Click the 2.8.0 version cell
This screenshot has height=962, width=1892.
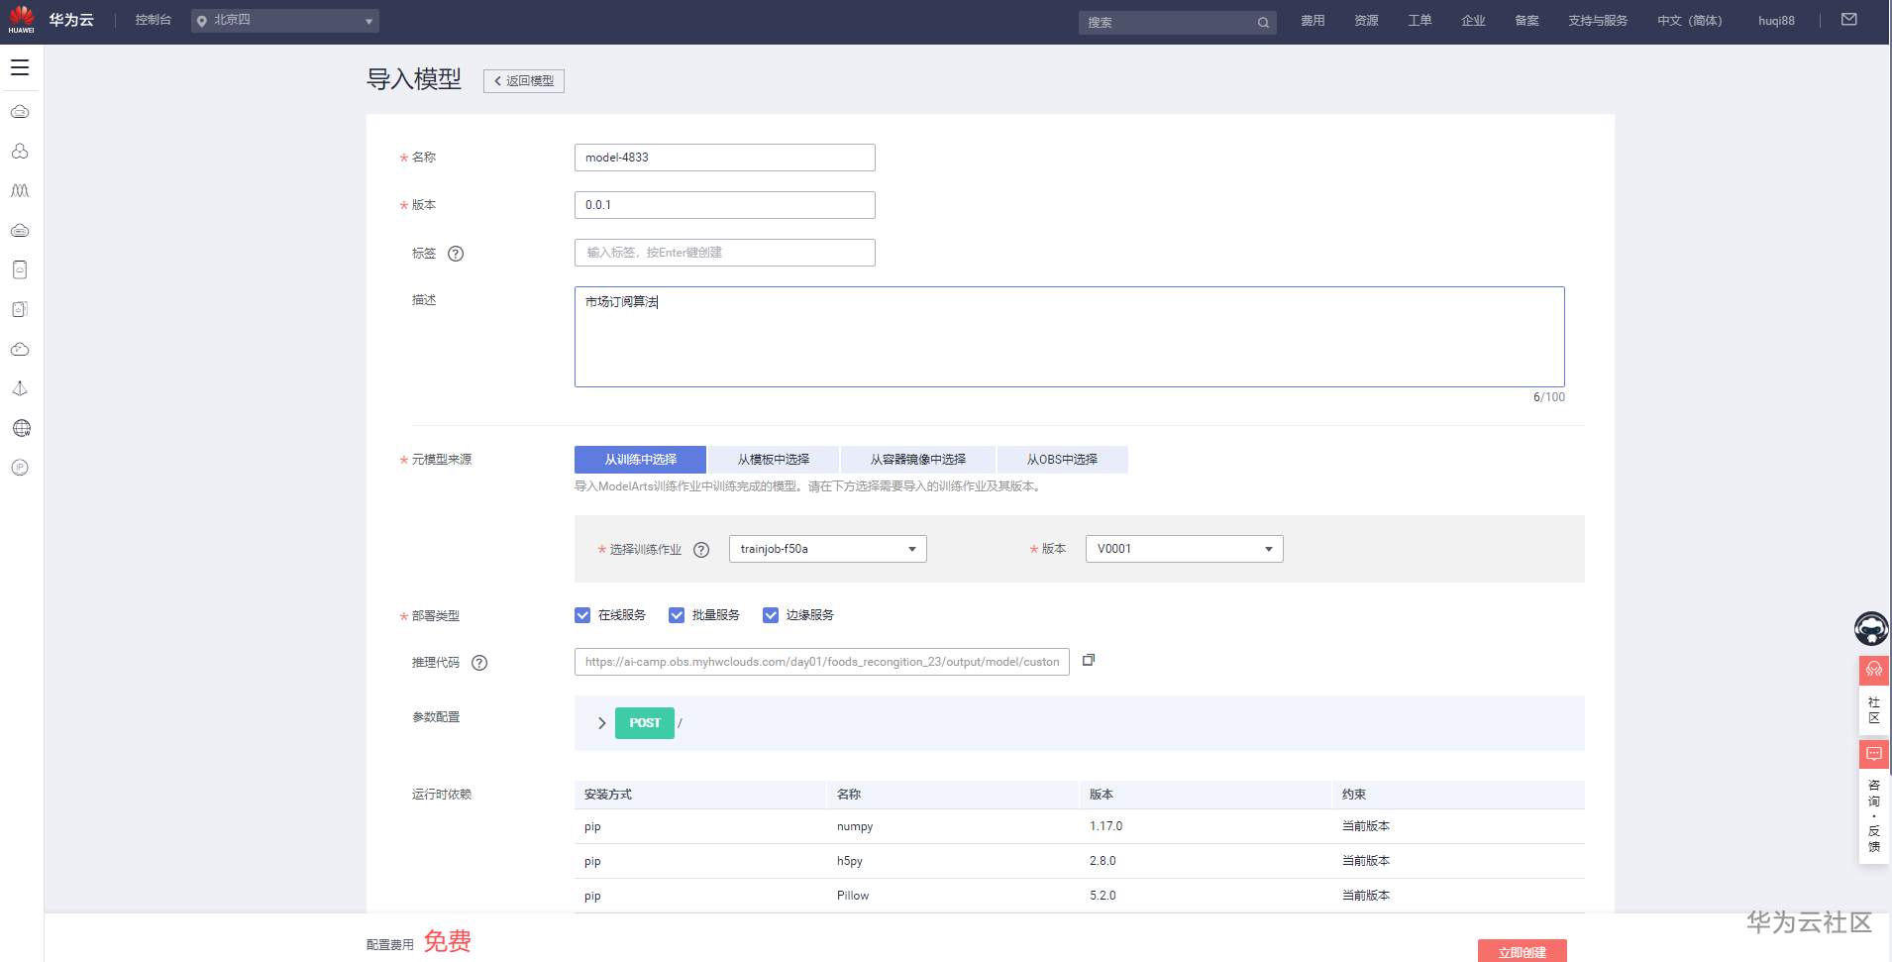(x=1103, y=861)
